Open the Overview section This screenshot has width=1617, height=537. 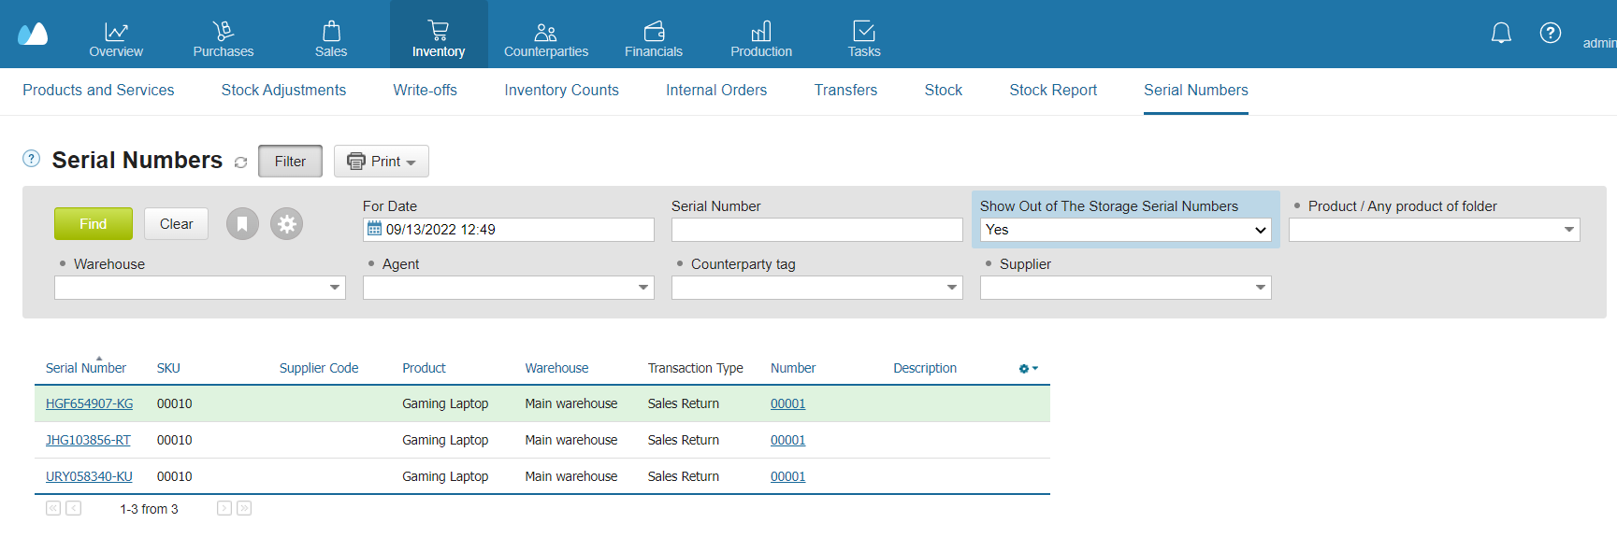[x=116, y=40]
